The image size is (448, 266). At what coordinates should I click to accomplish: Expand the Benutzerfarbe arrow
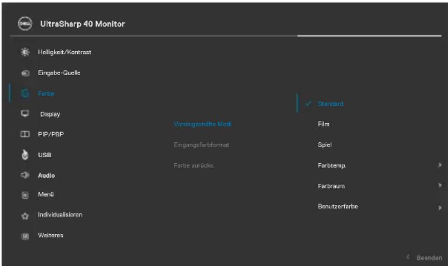pos(440,208)
